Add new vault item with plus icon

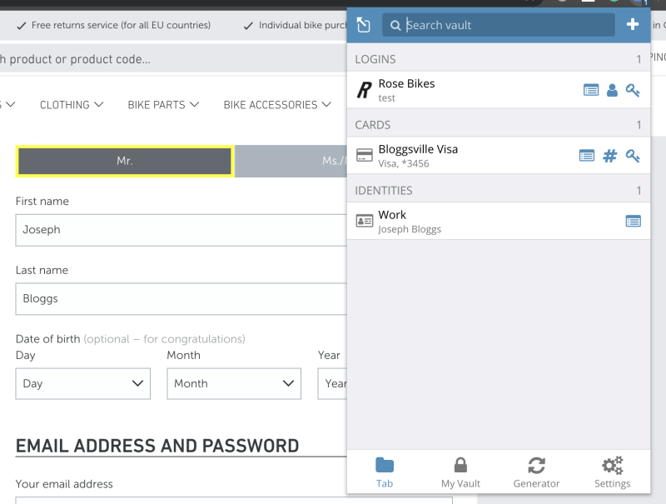click(633, 25)
